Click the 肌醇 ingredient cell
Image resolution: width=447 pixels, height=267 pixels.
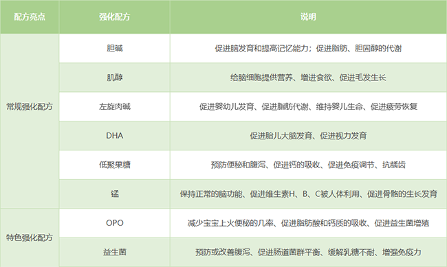click(x=115, y=78)
